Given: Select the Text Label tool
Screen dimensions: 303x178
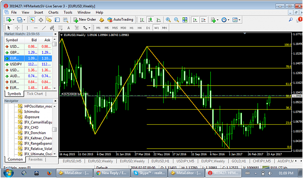Looking at the screenshot, I should (x=77, y=28).
